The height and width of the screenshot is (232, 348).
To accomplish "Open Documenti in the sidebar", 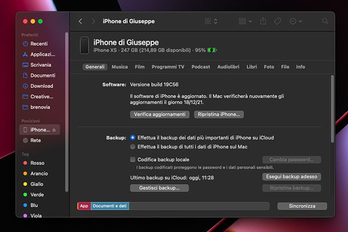I will click(39, 75).
